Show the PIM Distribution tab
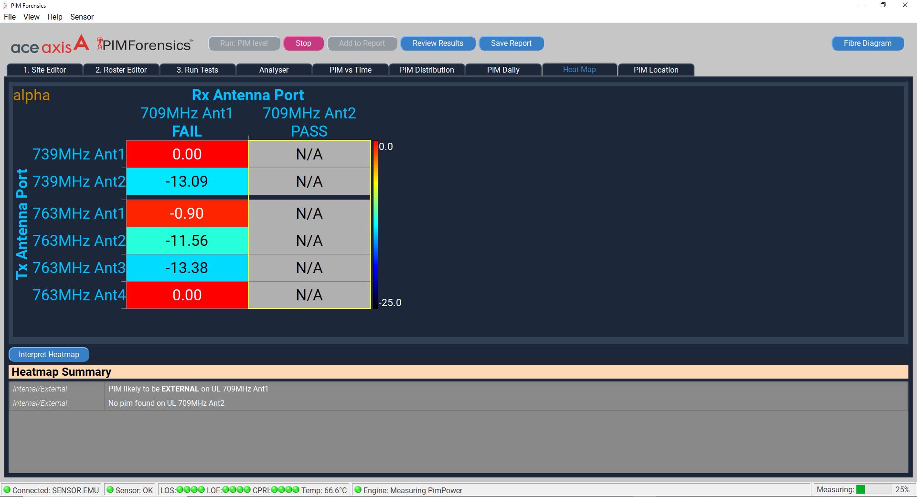This screenshot has width=917, height=497. [427, 70]
